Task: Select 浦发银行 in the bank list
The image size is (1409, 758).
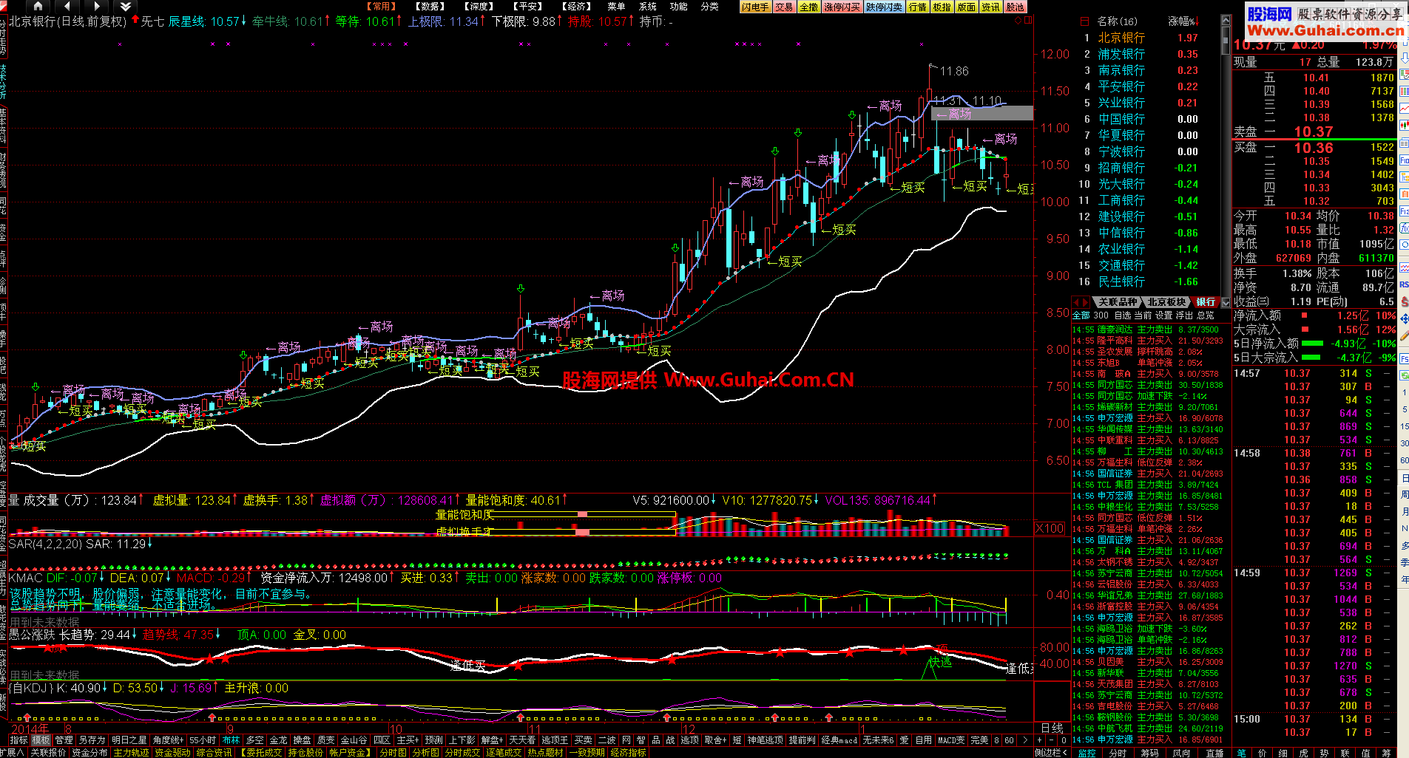Action: click(x=1121, y=54)
